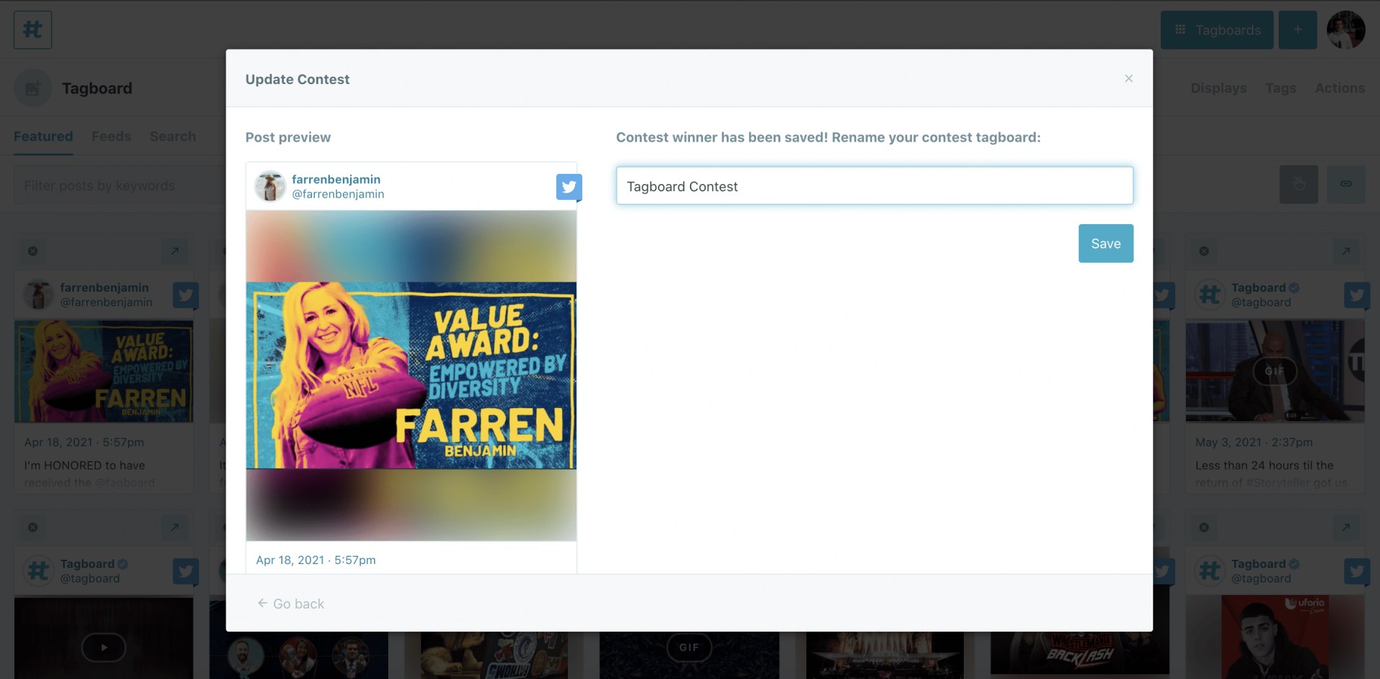Open the new tagboard plus icon
This screenshot has width=1380, height=679.
coord(1297,29)
